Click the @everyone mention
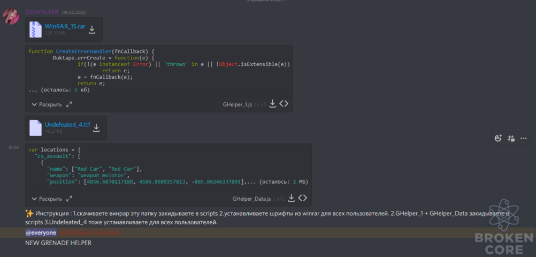This screenshot has width=536, height=257. [41, 232]
